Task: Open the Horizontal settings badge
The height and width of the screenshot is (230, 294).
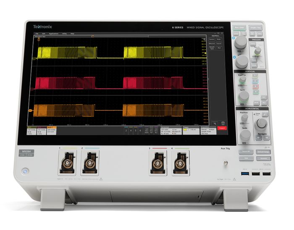Action: [x=171, y=130]
